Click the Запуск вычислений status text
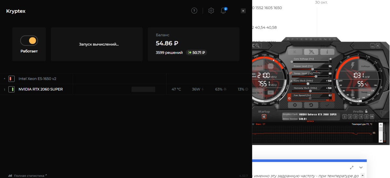 click(99, 44)
